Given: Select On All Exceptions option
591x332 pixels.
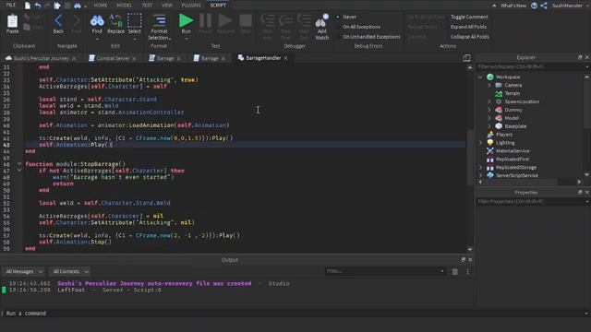Looking at the screenshot, I should tap(361, 27).
